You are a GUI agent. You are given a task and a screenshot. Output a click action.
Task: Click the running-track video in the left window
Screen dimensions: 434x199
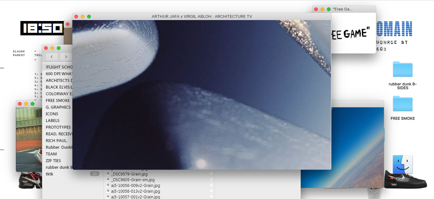[29, 139]
